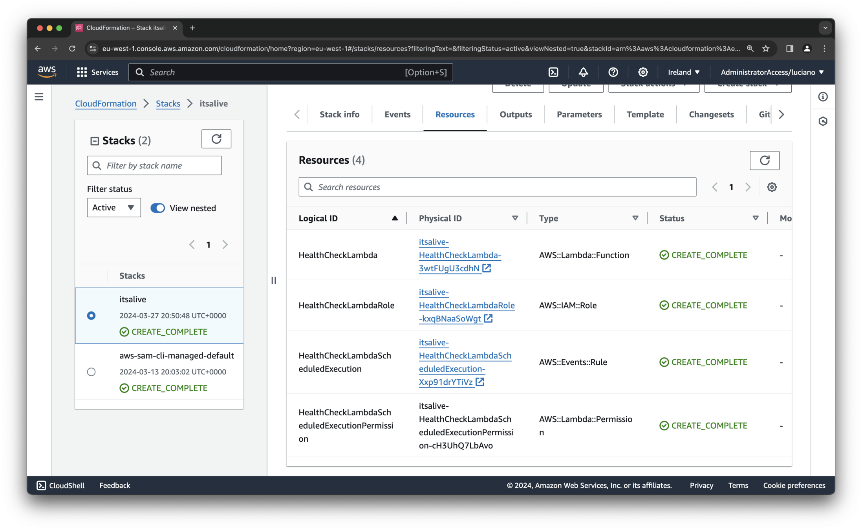
Task: Open Resources table preferences gear
Action: point(772,187)
